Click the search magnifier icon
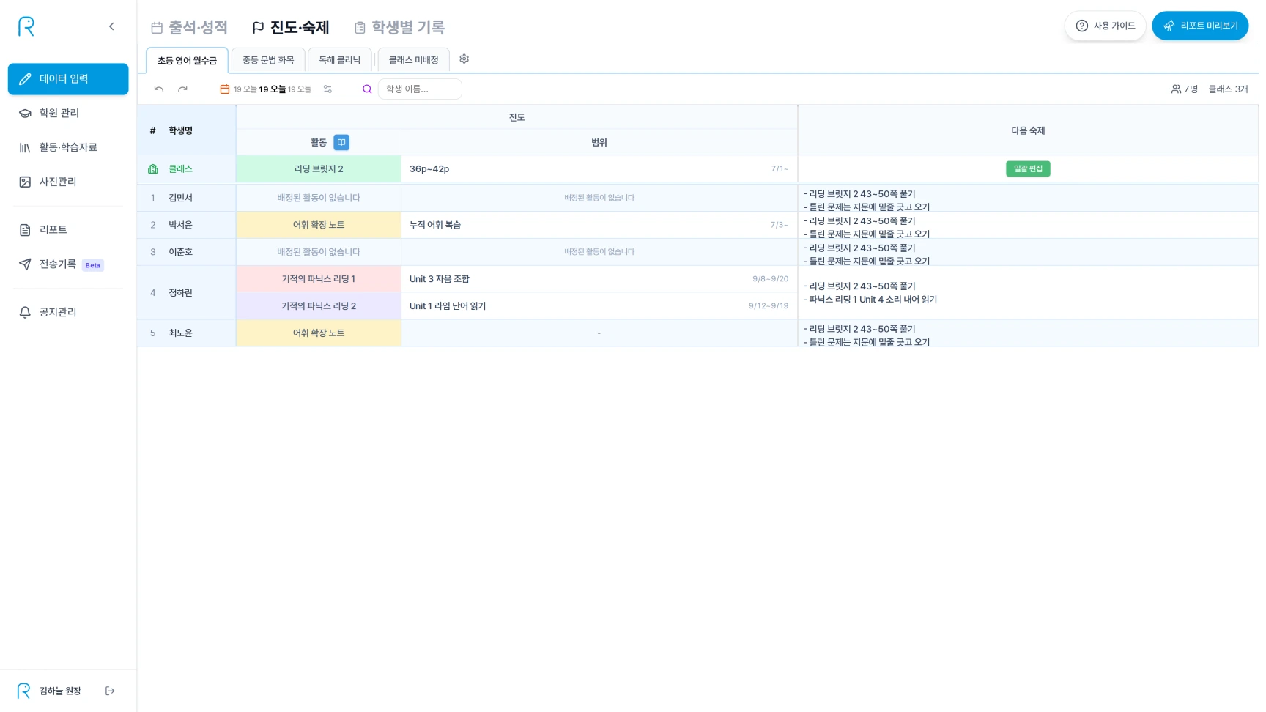1266x712 pixels. point(367,89)
